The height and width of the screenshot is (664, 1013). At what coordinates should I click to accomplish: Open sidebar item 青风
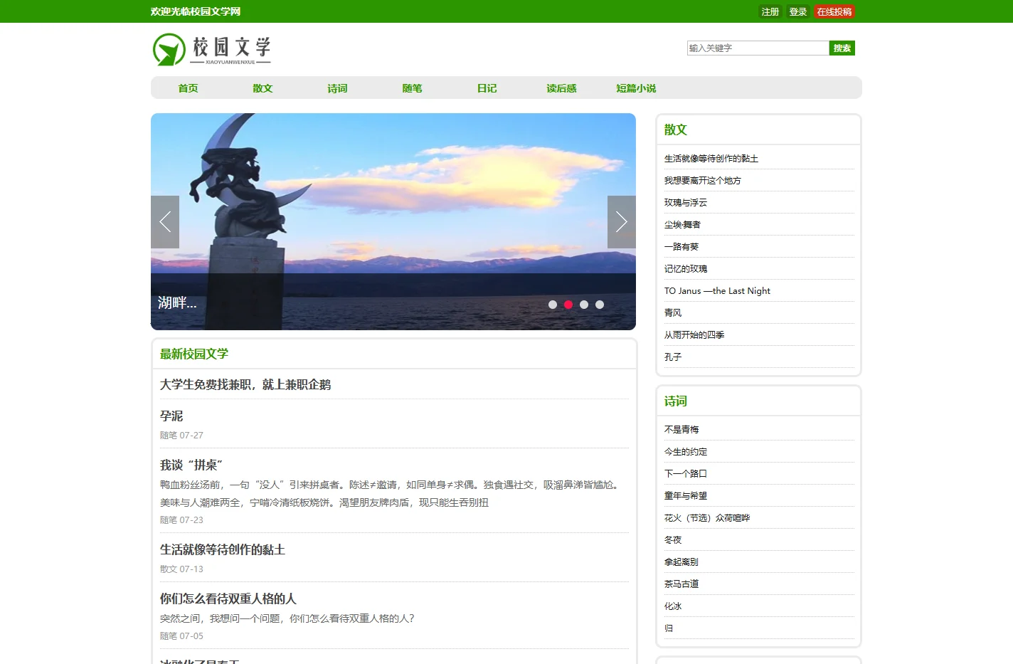[x=673, y=313]
